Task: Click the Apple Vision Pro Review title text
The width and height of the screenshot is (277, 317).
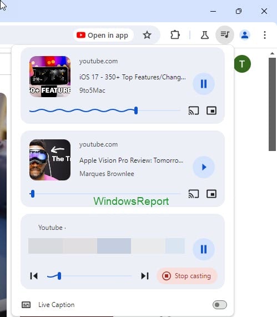Action: coord(131,160)
